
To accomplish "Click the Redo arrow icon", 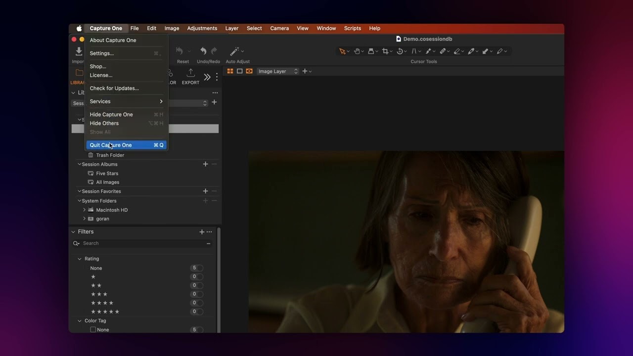I will [214, 51].
